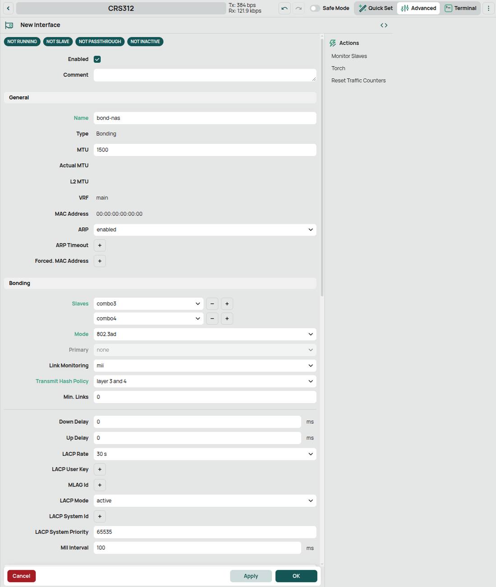Toggle Safe Mode switch
Viewport: 496px width, 587px height.
[x=315, y=8]
